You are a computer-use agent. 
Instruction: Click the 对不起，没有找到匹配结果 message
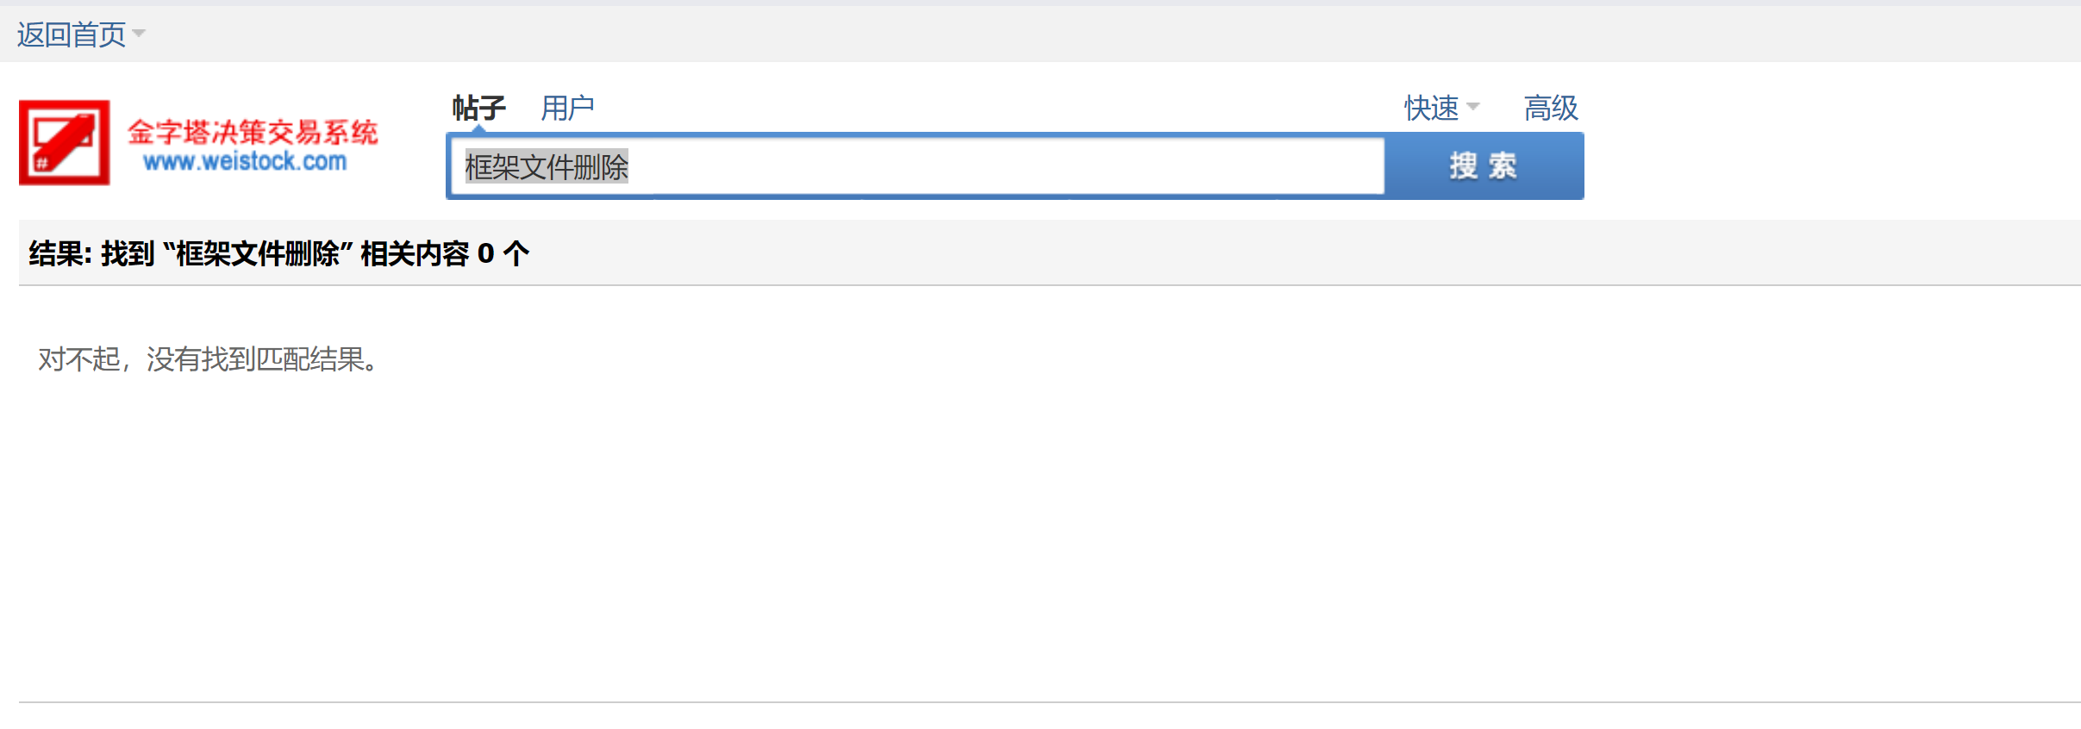click(x=208, y=359)
